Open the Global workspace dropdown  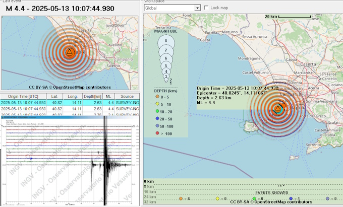click(197, 8)
